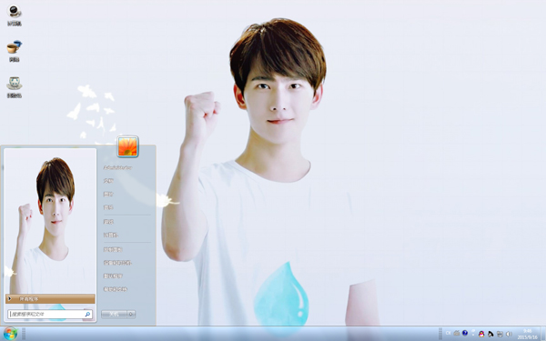The image size is (546, 341).
Task: Open Documents (文档) in Start menu
Action: [108, 181]
